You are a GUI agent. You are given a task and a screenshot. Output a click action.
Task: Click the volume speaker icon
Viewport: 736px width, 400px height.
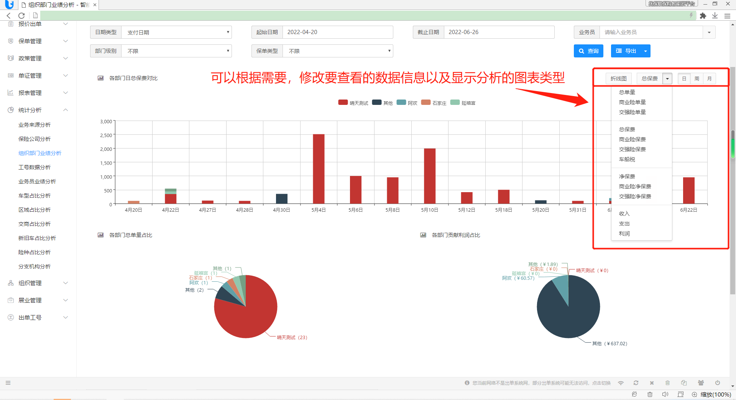click(x=665, y=394)
